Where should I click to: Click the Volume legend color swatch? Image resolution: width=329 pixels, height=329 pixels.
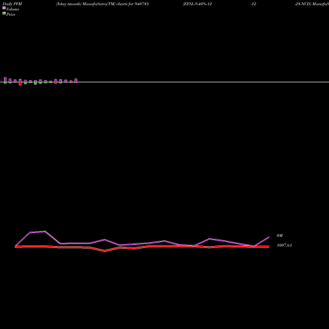(x=4, y=8)
